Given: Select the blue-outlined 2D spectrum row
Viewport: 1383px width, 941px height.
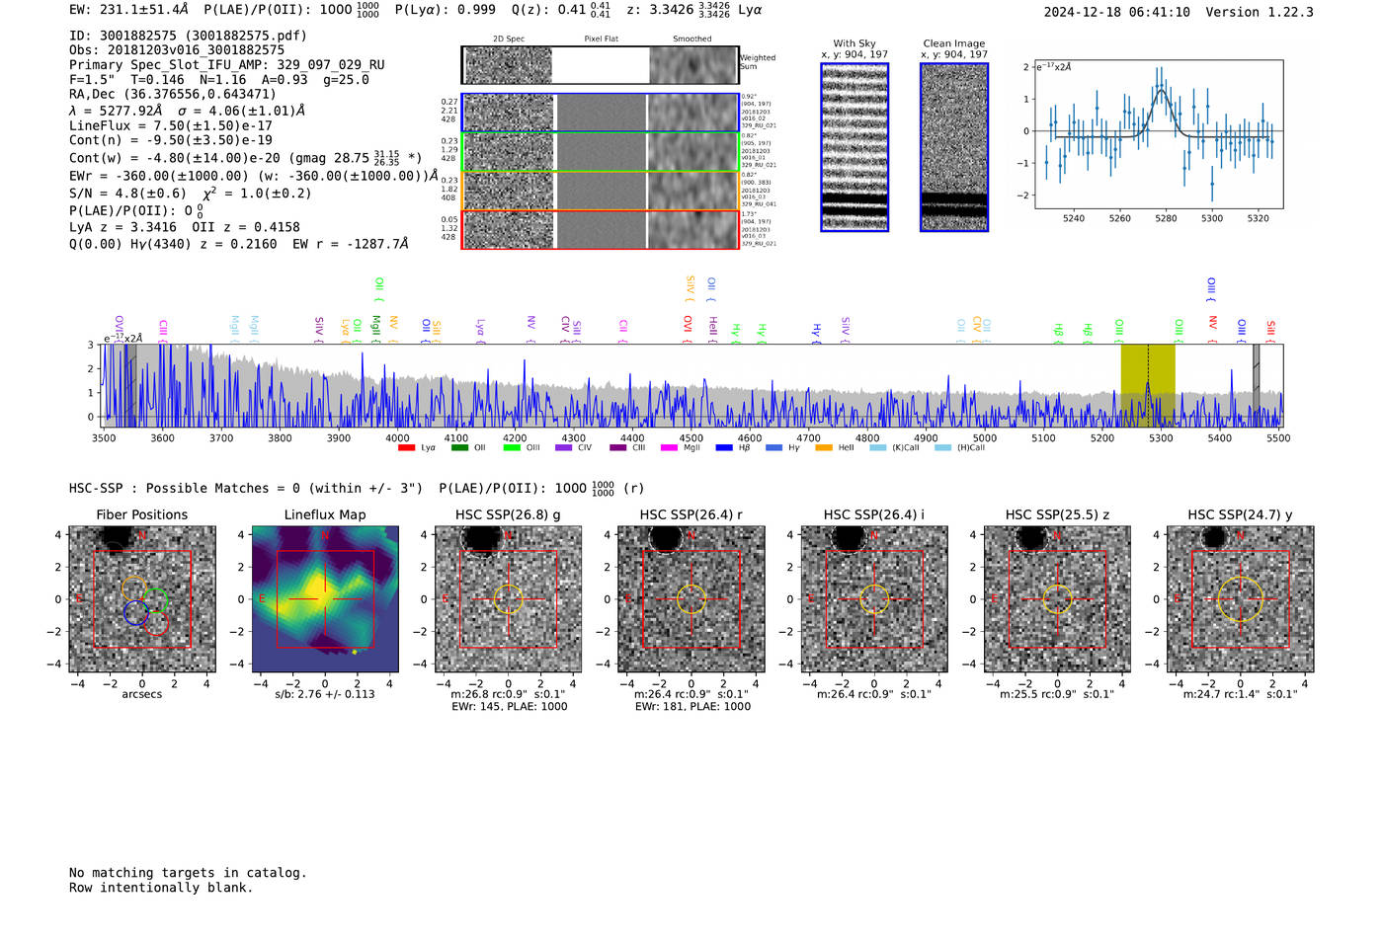Looking at the screenshot, I should coord(600,113).
